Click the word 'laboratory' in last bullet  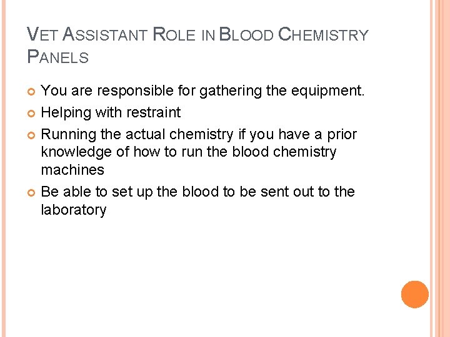tap(74, 210)
